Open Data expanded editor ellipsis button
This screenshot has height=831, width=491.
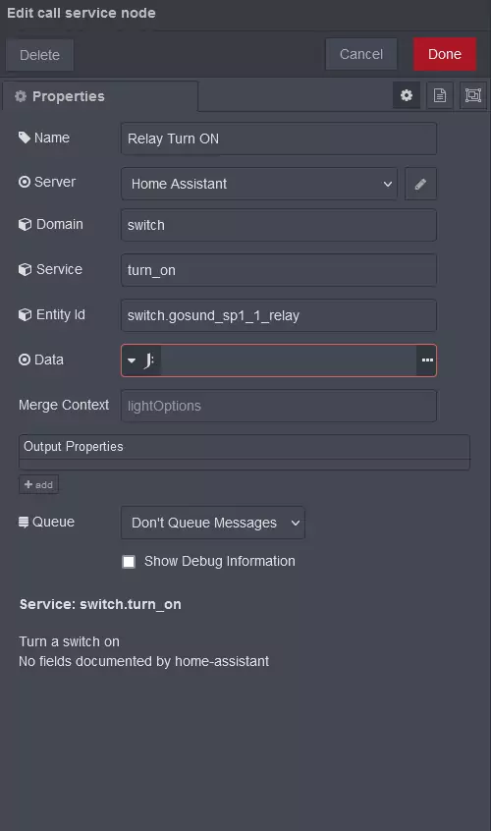pyautogui.click(x=427, y=360)
